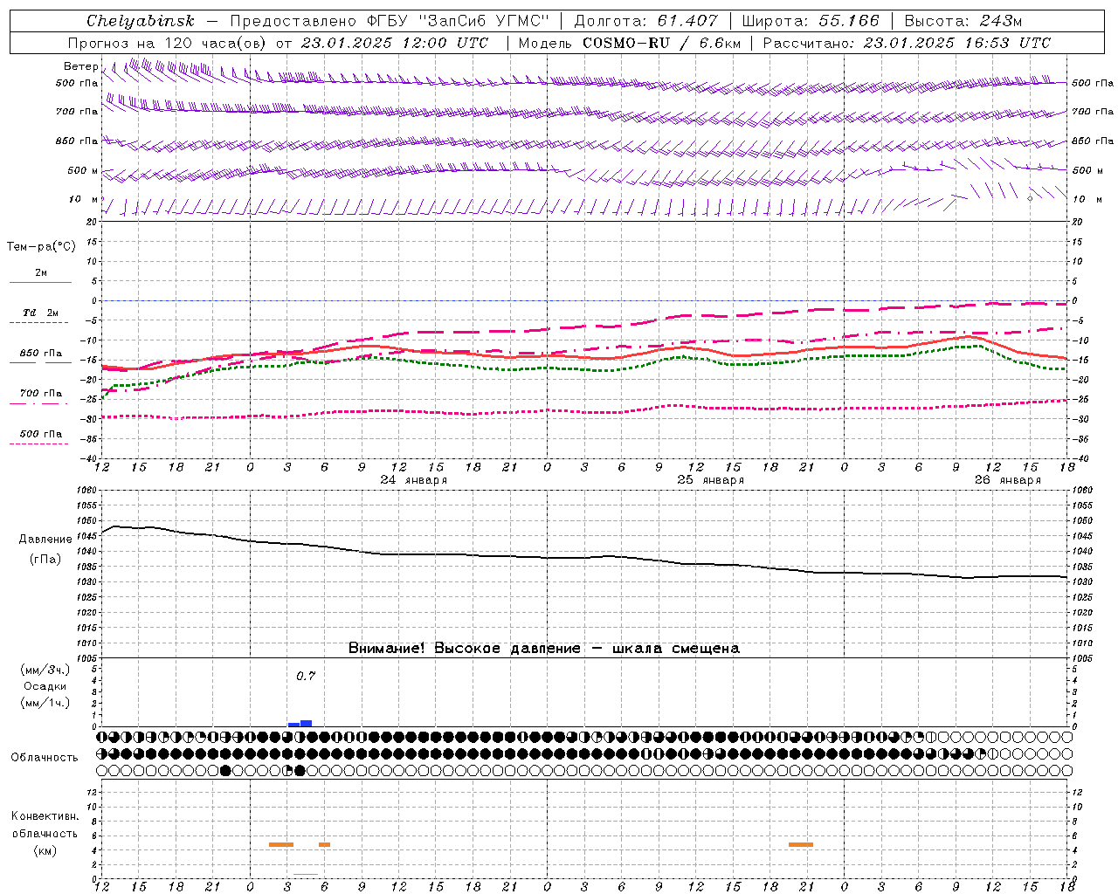Click the Chelyabinsk station title
Viewport: 1118px width, 894px height.
tap(141, 21)
